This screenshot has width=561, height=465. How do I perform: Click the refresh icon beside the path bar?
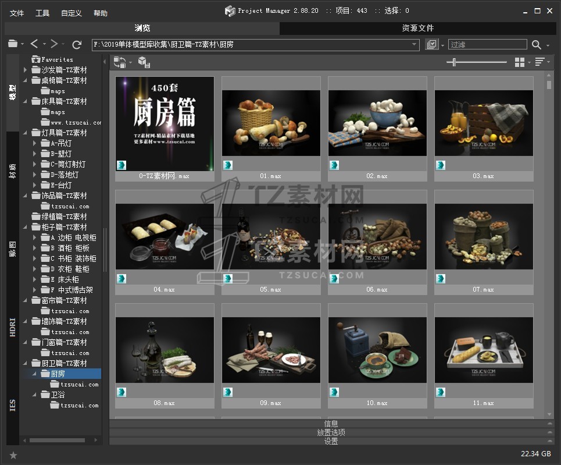(76, 44)
